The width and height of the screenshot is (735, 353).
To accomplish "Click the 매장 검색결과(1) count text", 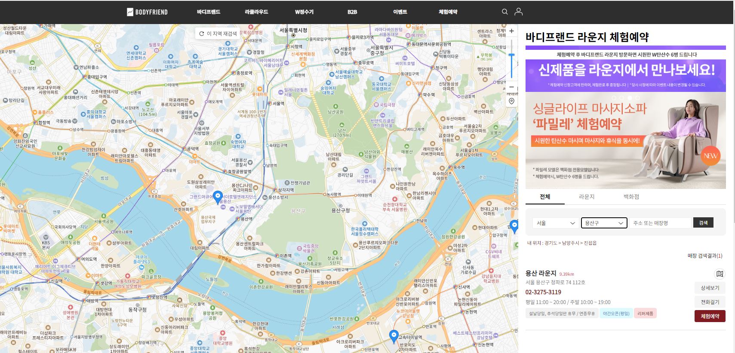I will coord(705,256).
